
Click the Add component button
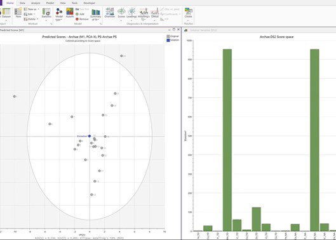(x=80, y=14)
